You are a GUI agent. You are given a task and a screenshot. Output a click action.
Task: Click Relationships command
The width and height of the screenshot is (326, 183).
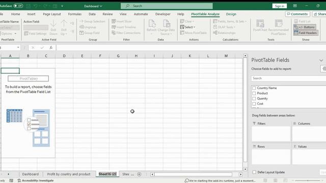tap(224, 33)
